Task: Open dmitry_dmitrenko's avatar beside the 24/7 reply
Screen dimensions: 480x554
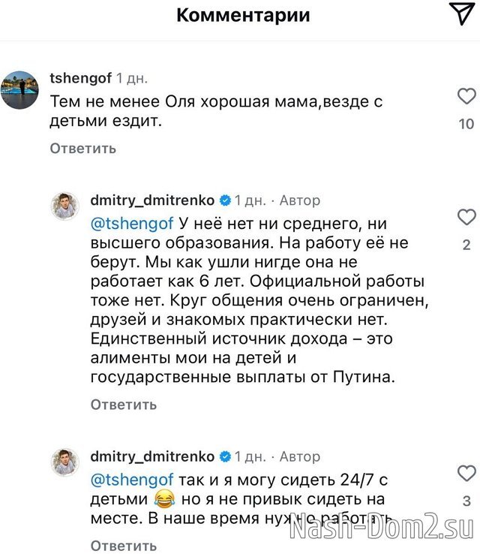Action: click(x=64, y=462)
